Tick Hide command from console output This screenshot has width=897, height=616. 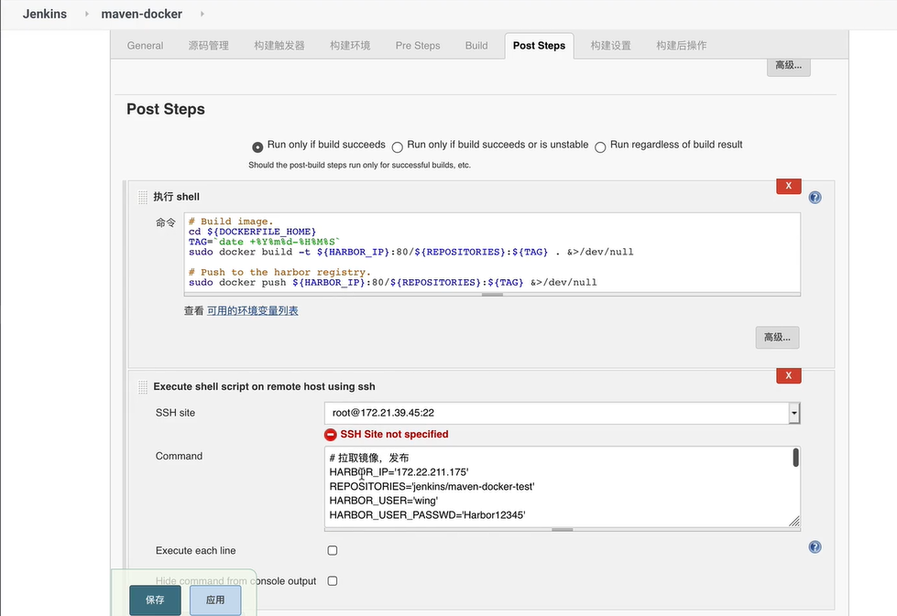tap(333, 580)
